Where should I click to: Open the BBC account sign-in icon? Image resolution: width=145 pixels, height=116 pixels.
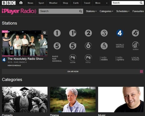[21, 3]
